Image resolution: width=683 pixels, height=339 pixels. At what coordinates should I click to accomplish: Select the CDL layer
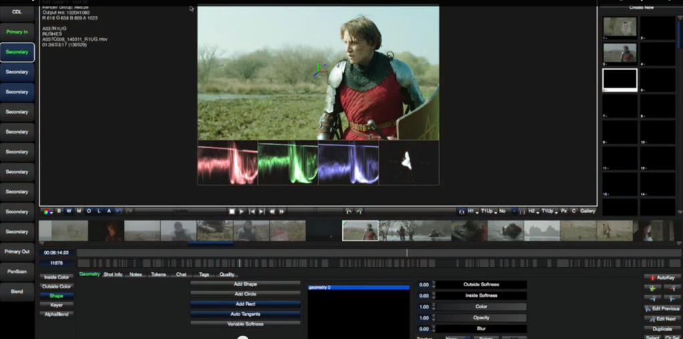pos(17,12)
